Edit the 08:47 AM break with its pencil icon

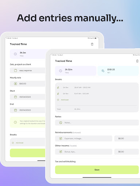(58, 88)
